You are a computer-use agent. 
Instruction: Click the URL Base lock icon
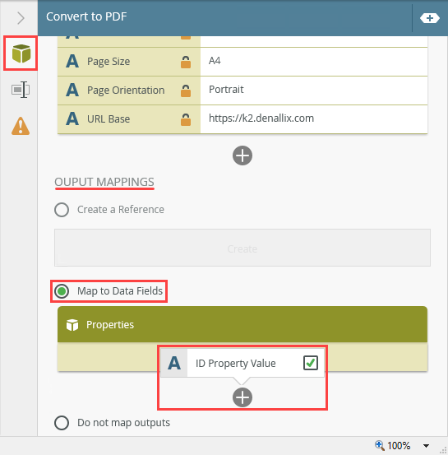pos(186,119)
